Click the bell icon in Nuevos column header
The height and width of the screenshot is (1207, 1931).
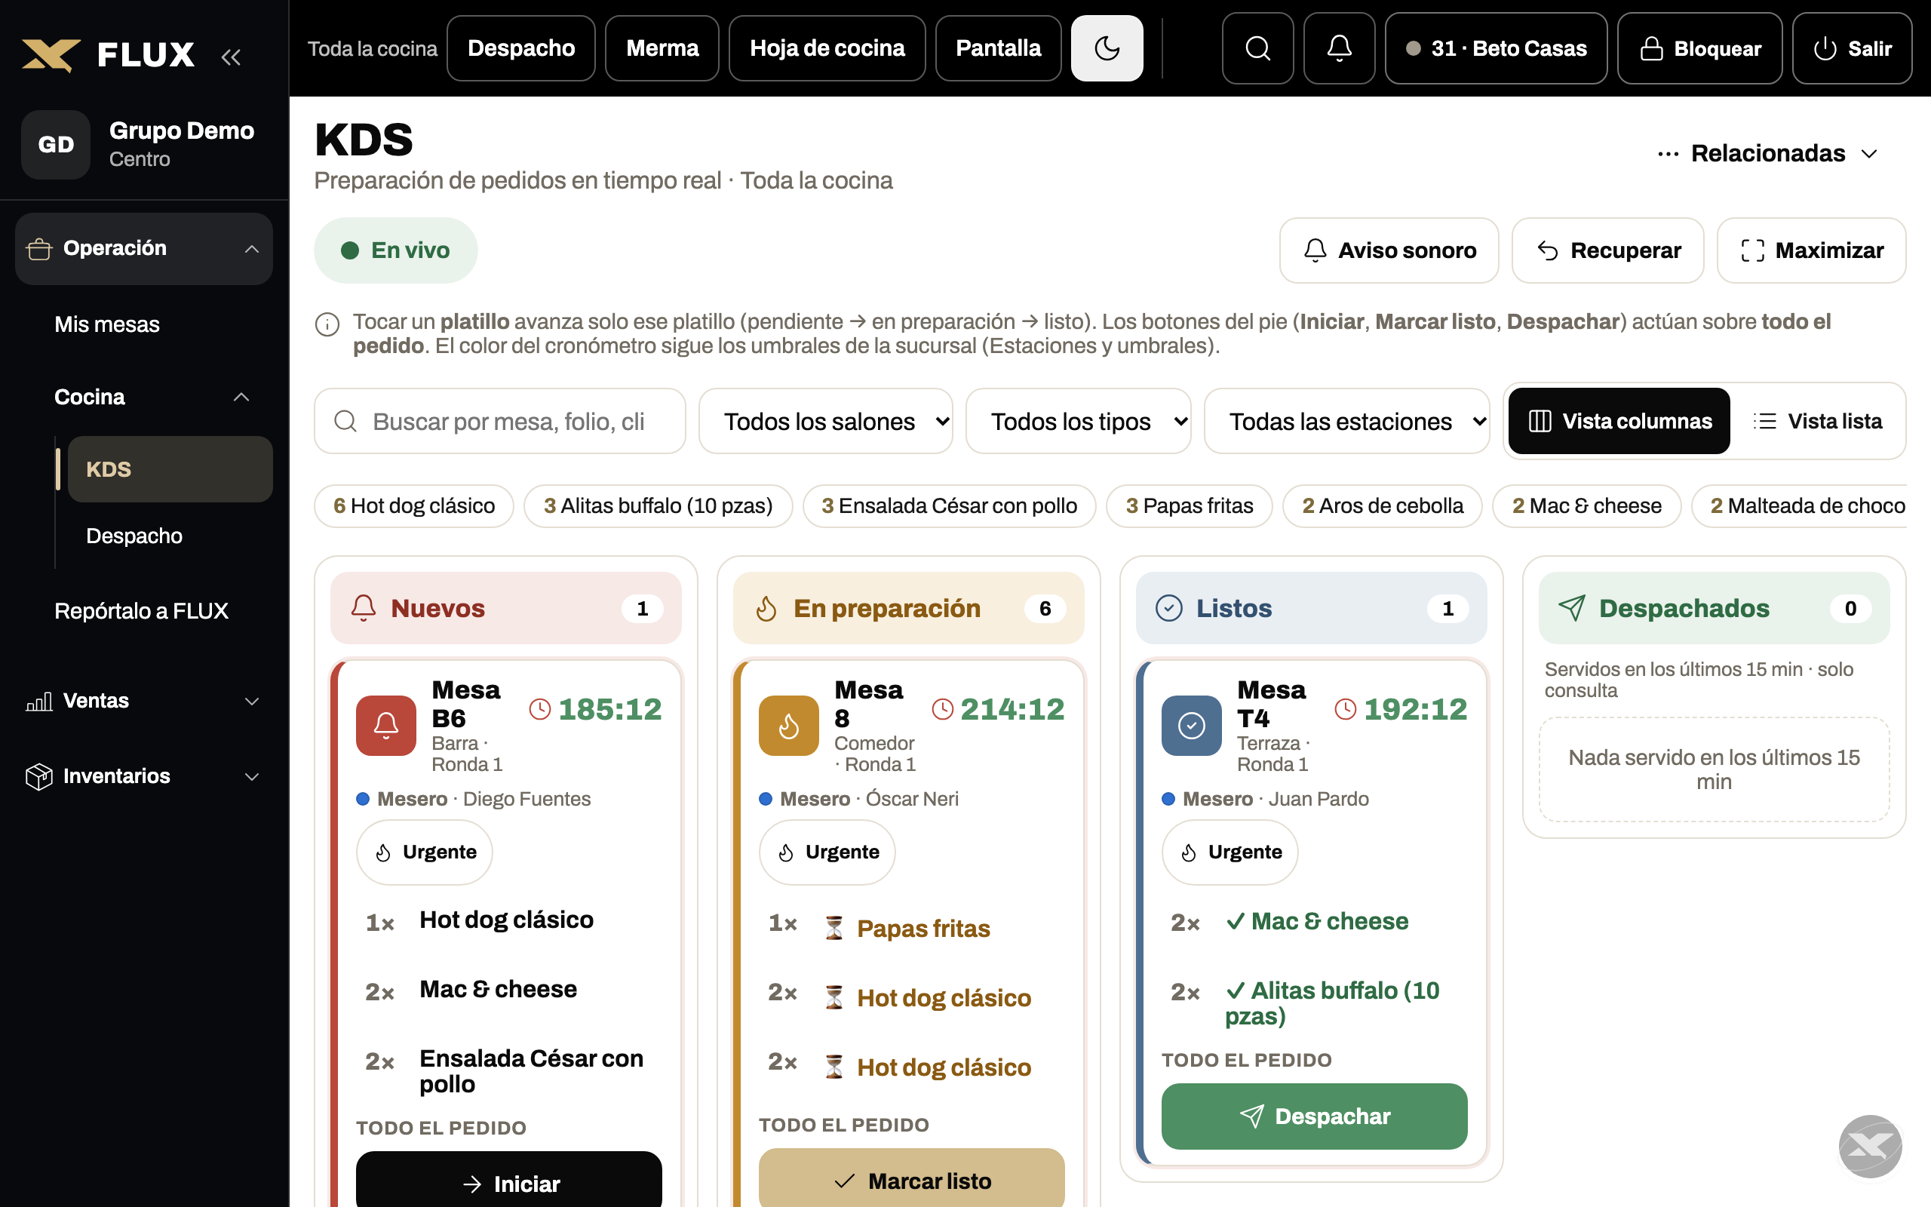coord(363,608)
